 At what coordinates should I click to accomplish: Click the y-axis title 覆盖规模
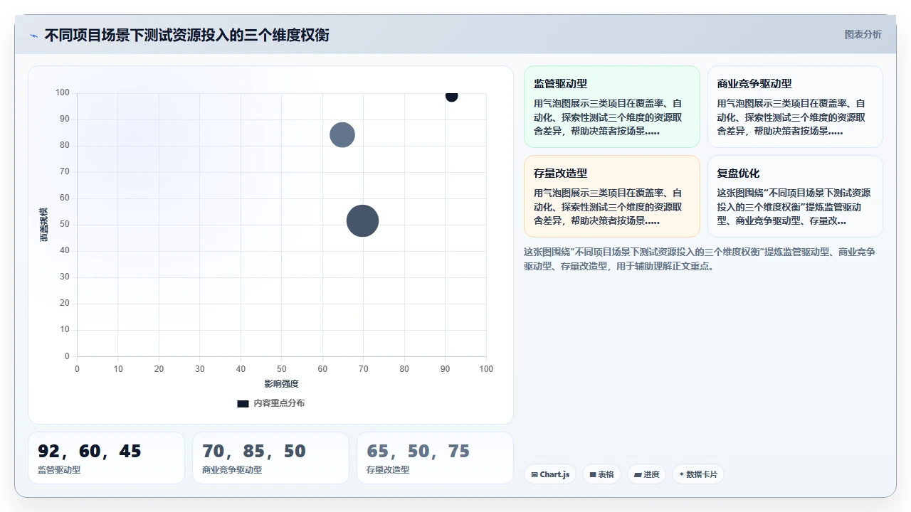pos(43,225)
